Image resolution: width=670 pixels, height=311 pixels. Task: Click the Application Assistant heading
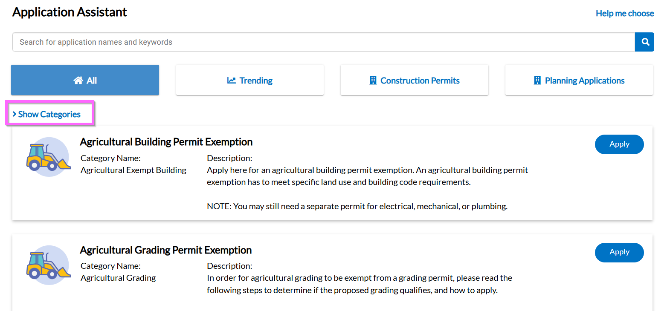pyautogui.click(x=70, y=12)
